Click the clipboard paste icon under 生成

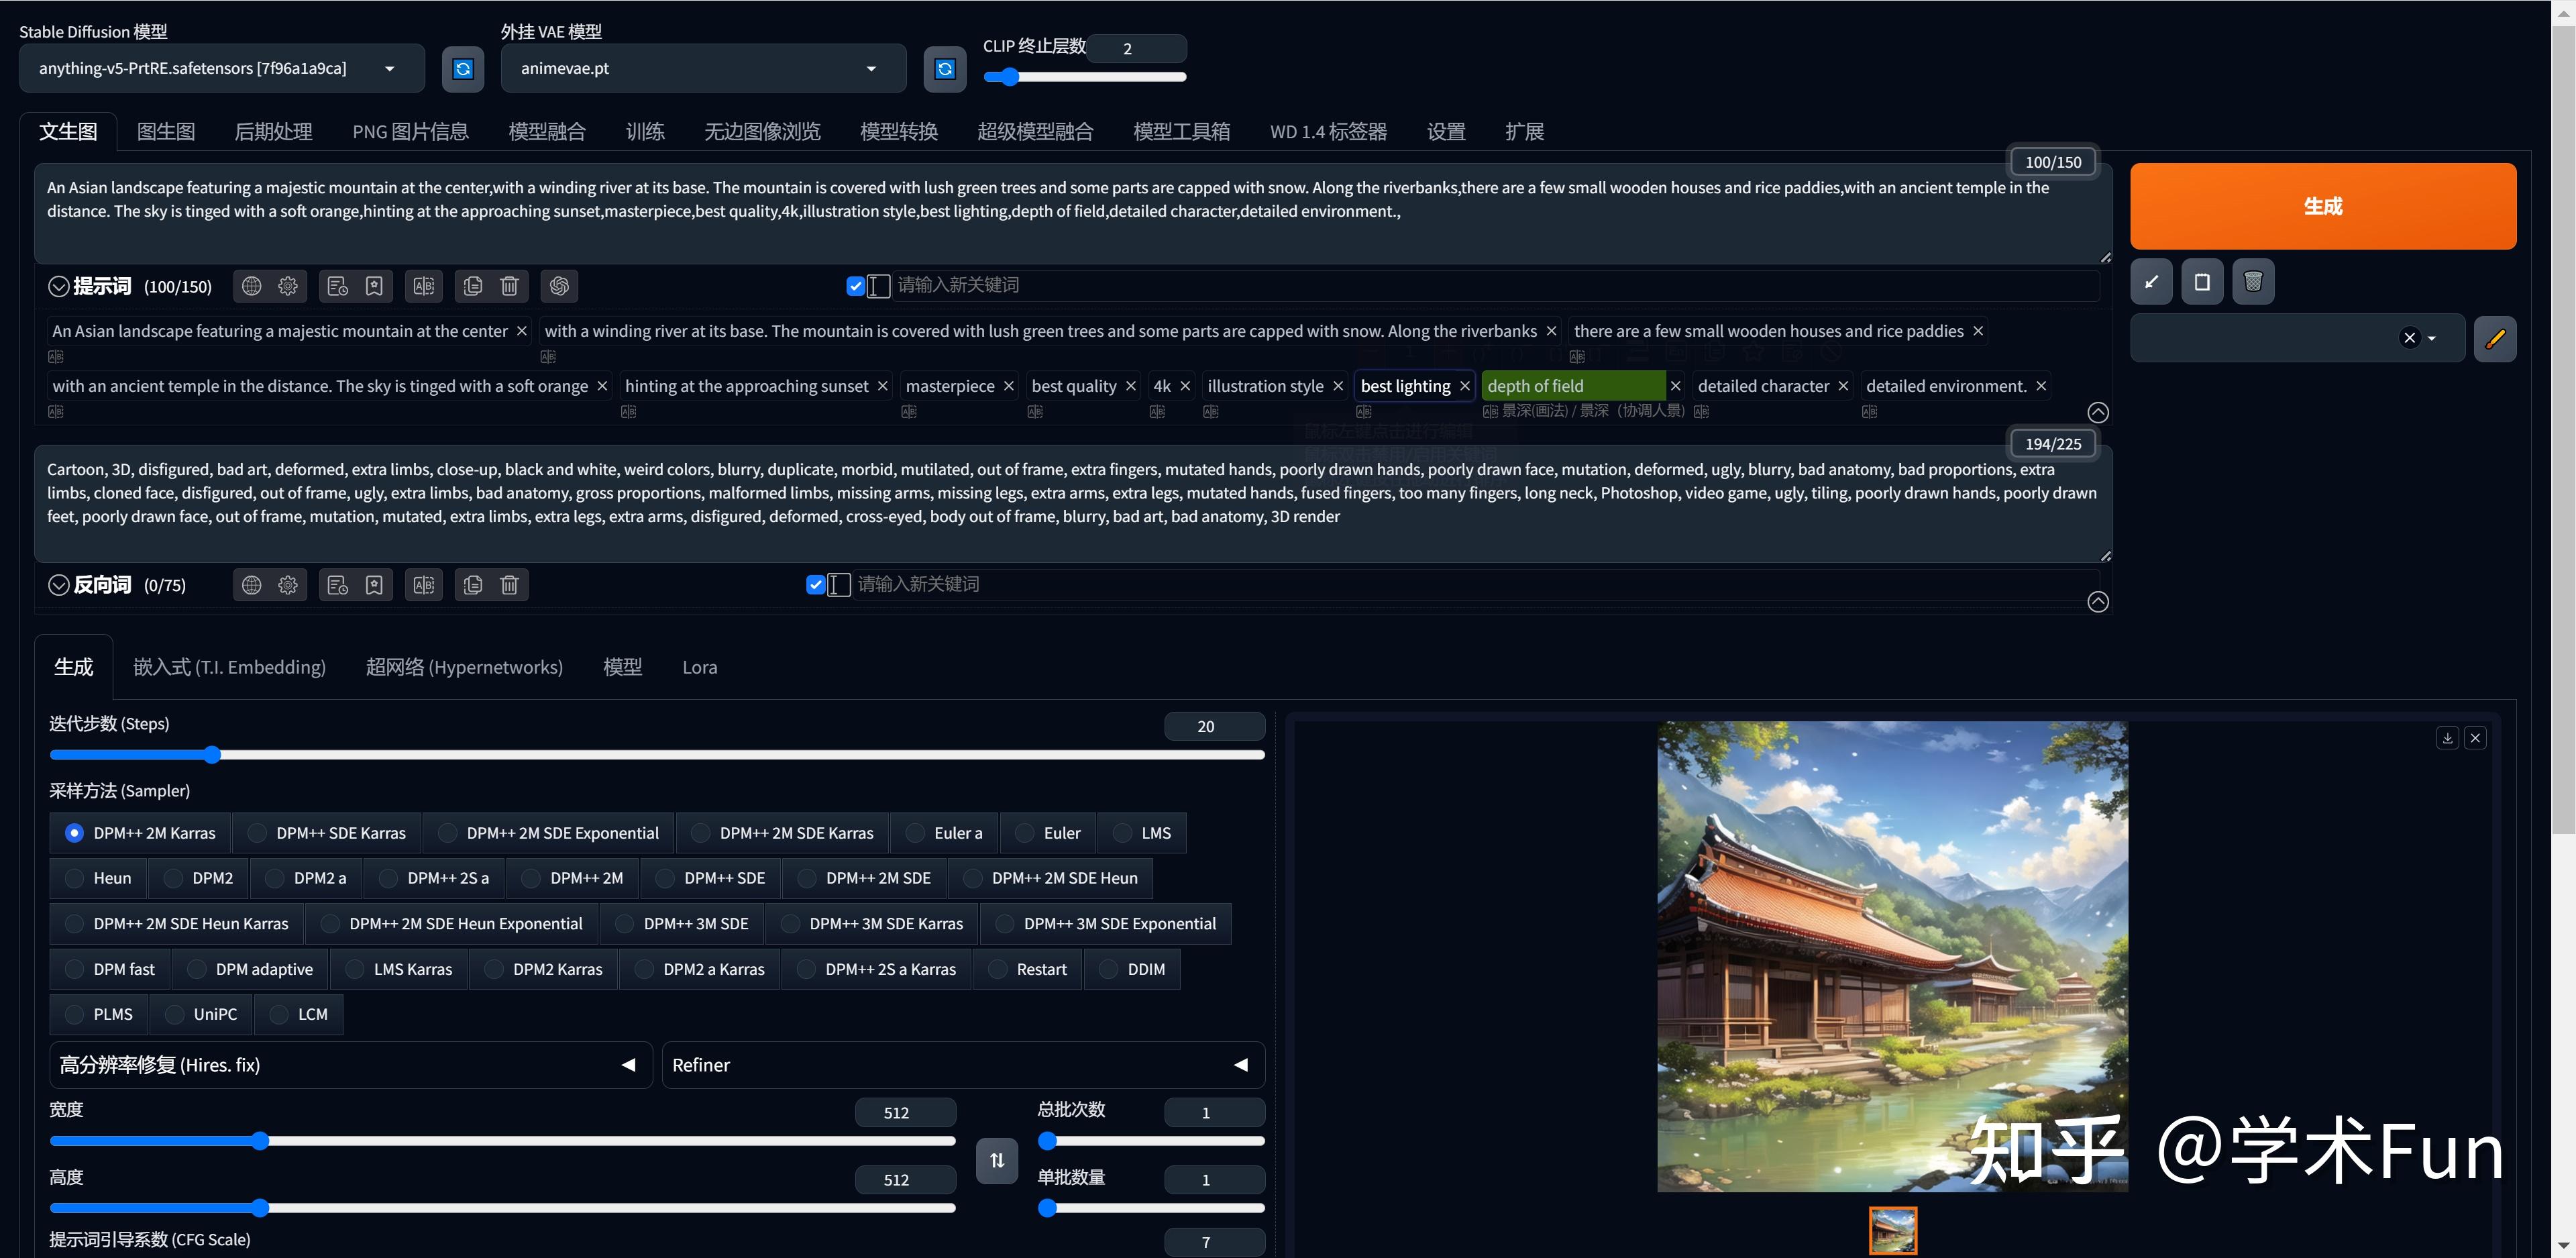pos(2201,282)
